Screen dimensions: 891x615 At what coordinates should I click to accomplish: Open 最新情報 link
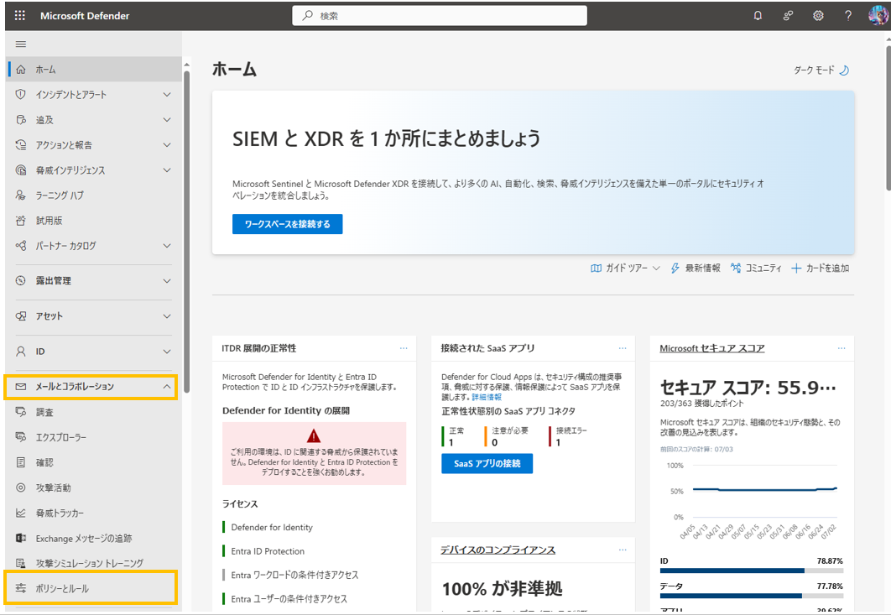[x=695, y=268]
